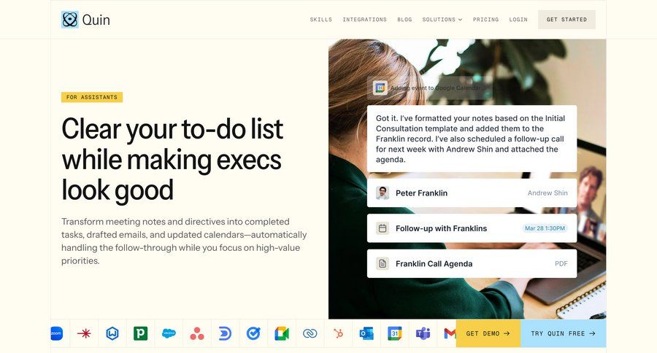Click the blue D-shaped integration icon
Image resolution: width=657 pixels, height=353 pixels.
tap(225, 333)
